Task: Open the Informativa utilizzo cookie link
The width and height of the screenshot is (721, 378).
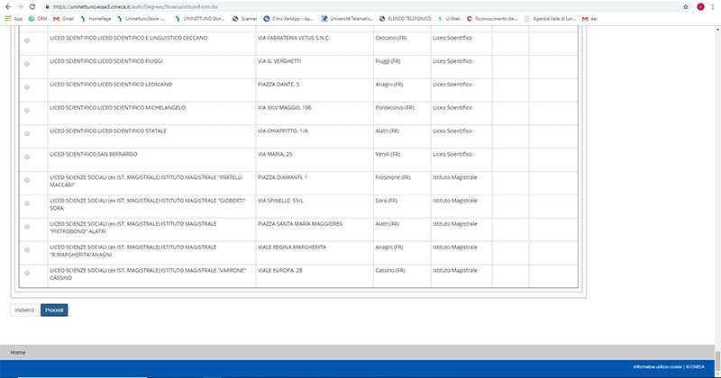Action: 657,367
